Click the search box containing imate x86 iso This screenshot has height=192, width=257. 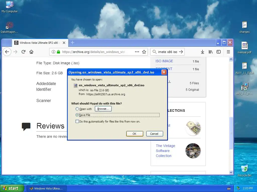pos(167,52)
